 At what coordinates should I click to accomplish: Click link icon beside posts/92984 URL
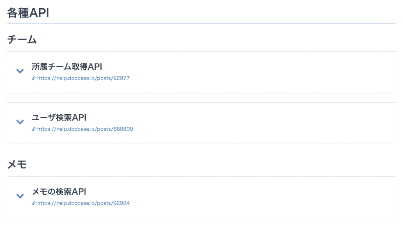point(34,203)
